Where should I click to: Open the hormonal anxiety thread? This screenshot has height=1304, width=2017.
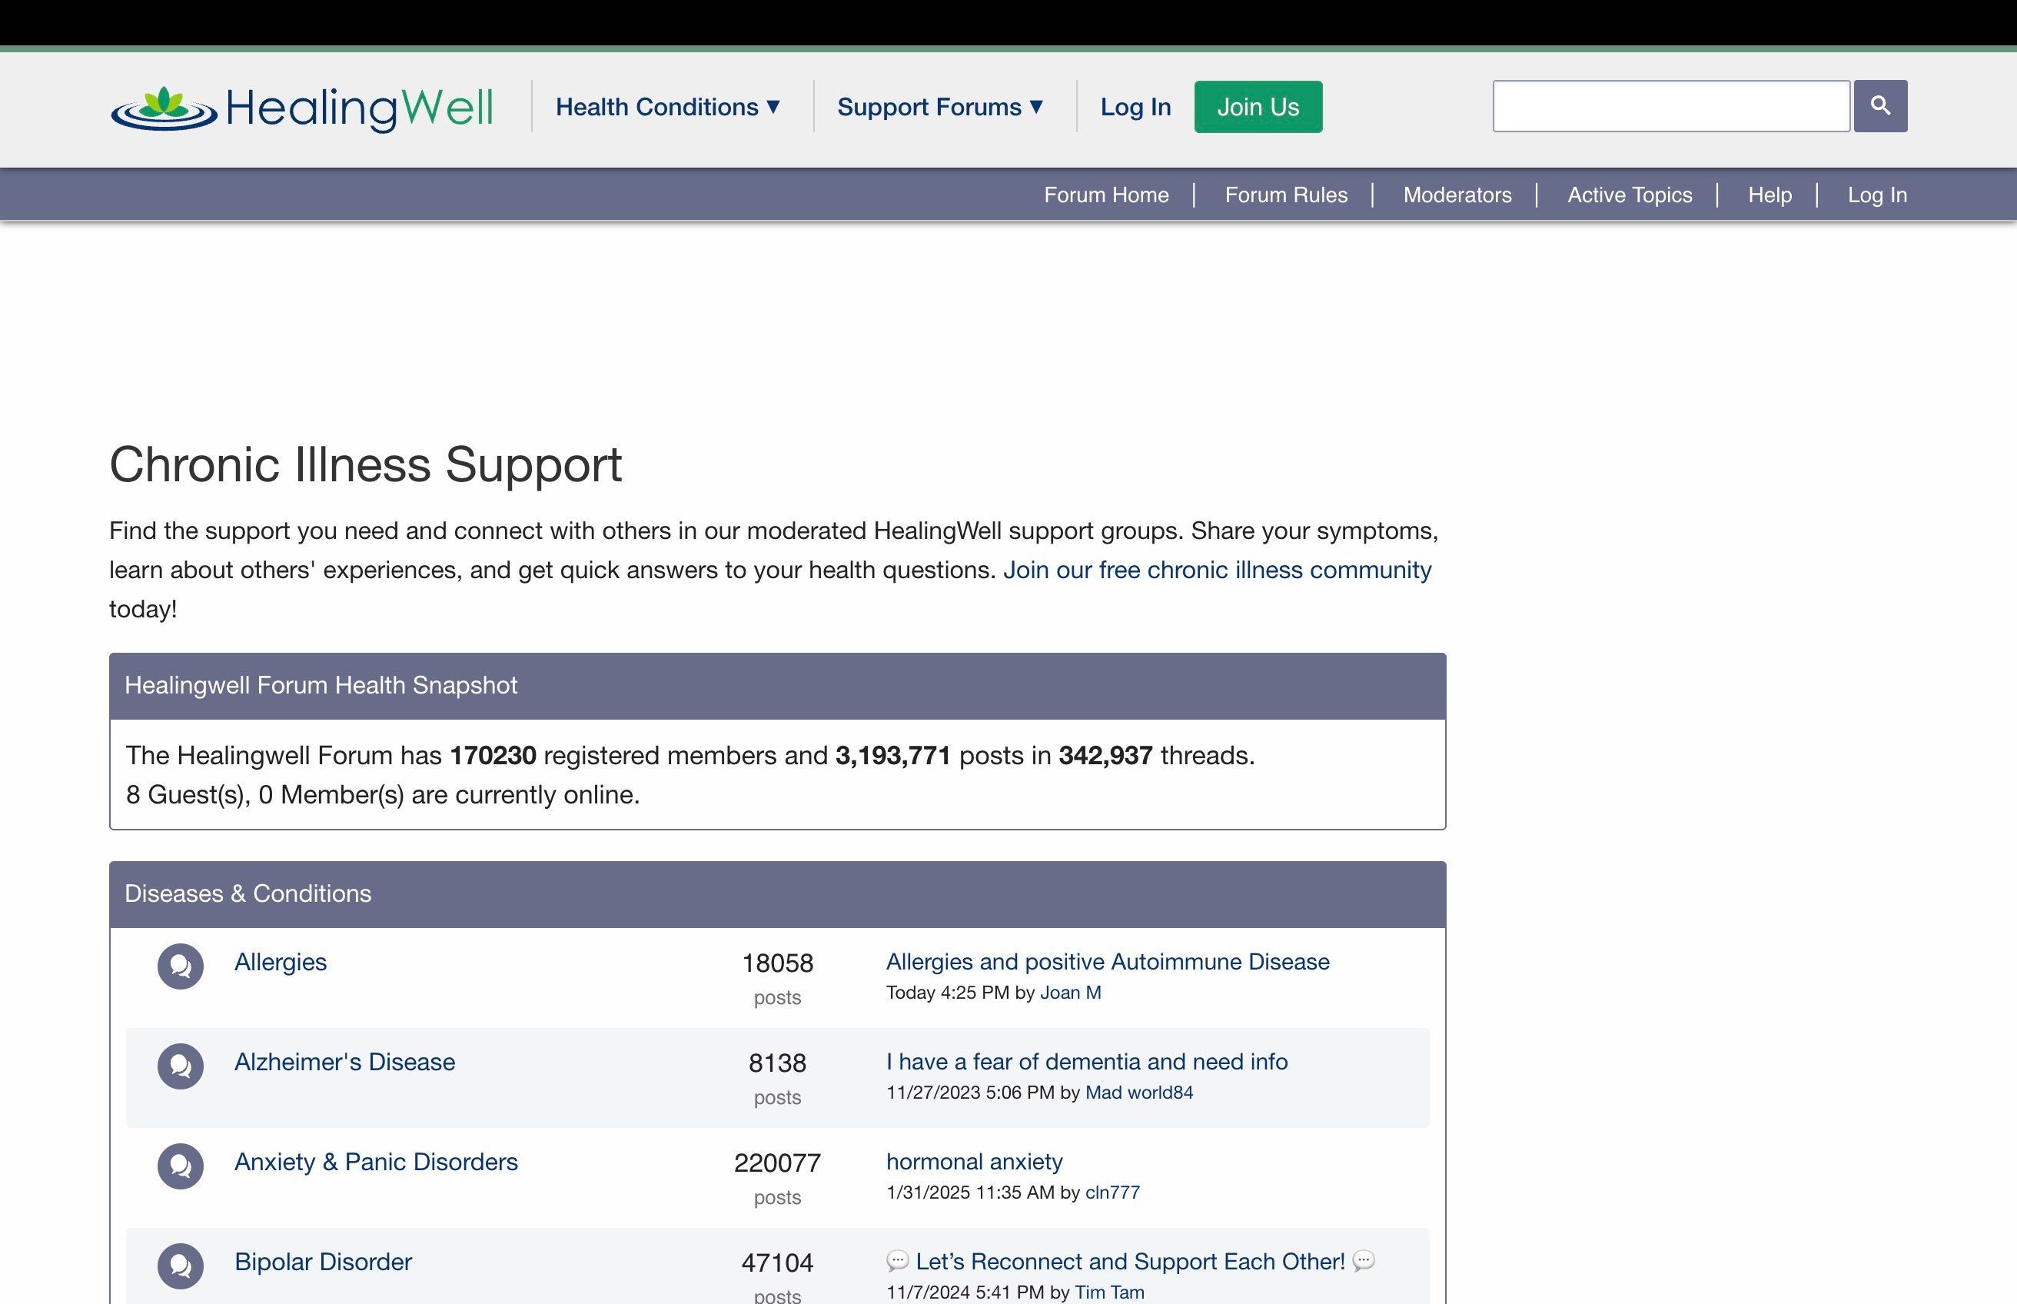(974, 1162)
